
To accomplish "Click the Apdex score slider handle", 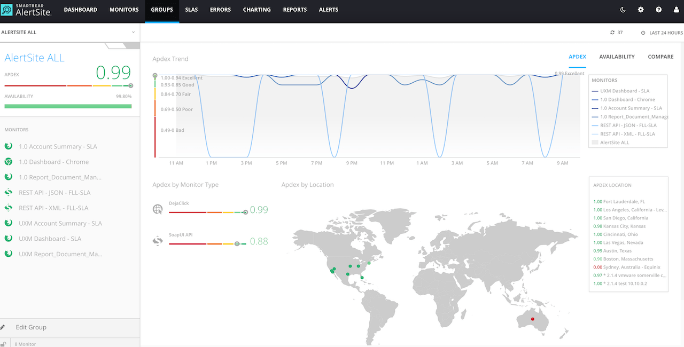I will click(x=130, y=85).
